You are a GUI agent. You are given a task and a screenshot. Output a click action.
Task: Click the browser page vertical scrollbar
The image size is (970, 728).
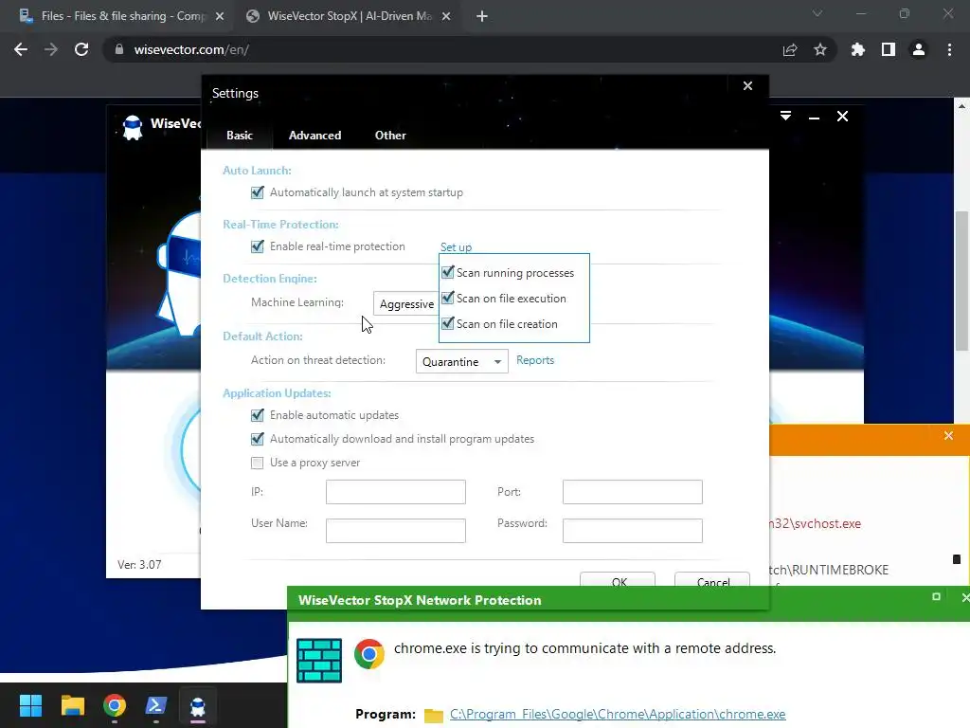pos(961,282)
